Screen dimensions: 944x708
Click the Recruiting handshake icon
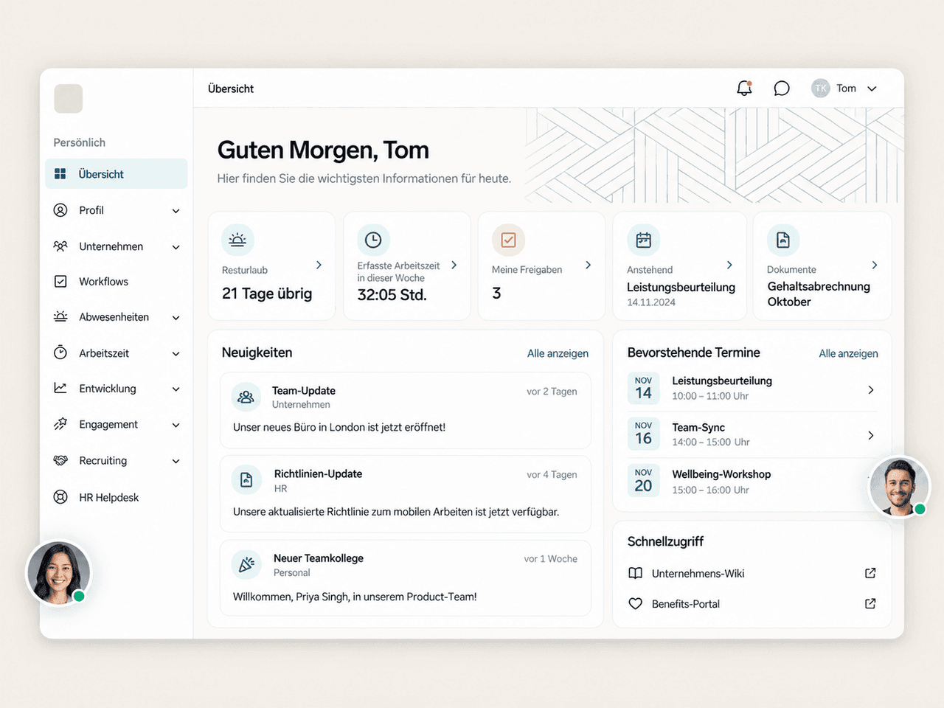click(x=60, y=460)
